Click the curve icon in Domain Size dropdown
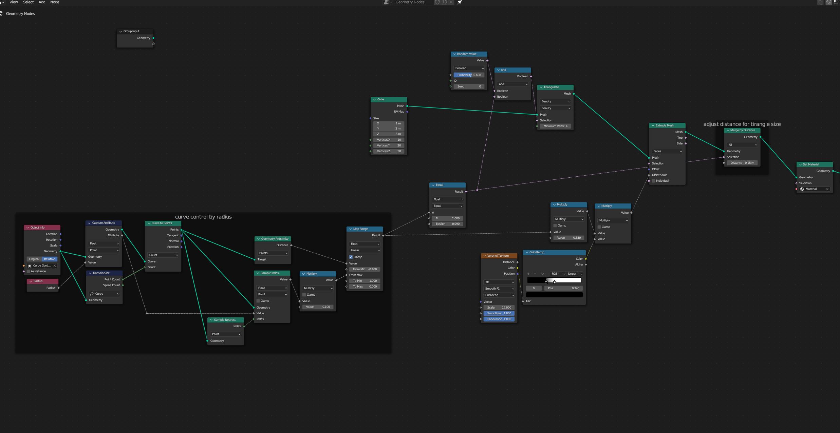840x433 pixels. 92,294
